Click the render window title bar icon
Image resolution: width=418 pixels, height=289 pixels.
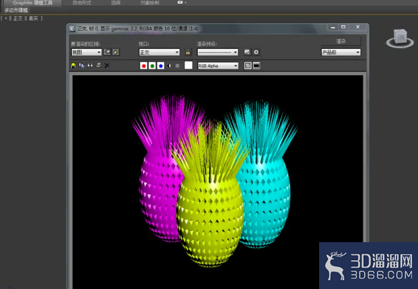click(x=72, y=28)
